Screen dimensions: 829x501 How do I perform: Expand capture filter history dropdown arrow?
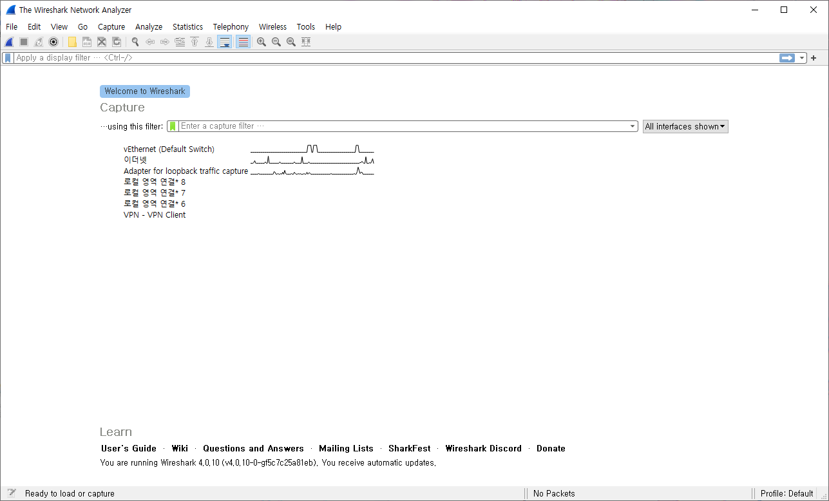pos(633,126)
